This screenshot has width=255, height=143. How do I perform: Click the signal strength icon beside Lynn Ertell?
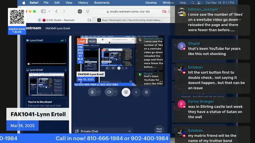(x=62, y=41)
